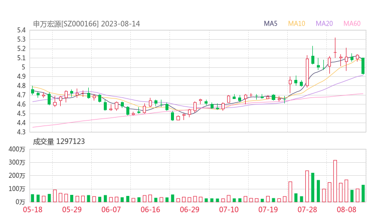The image size is (371, 221).
Task: Click the 0万 volume axis label
Action: point(21,202)
